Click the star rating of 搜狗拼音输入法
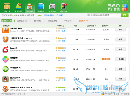Screen dimensions: 130x96 (x=61, y=87)
